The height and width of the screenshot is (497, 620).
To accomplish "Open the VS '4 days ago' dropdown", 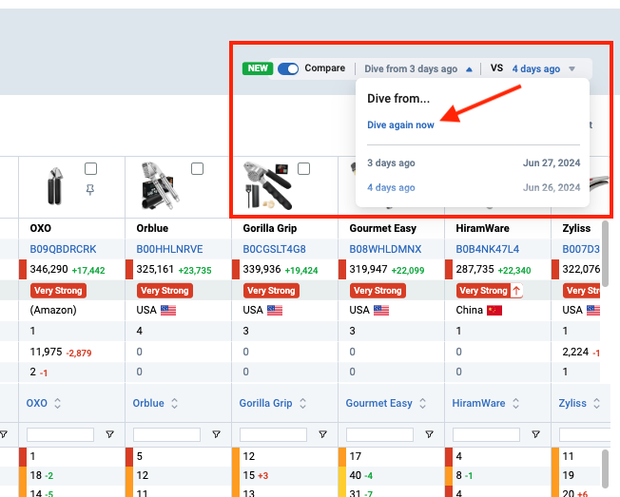I will (543, 68).
